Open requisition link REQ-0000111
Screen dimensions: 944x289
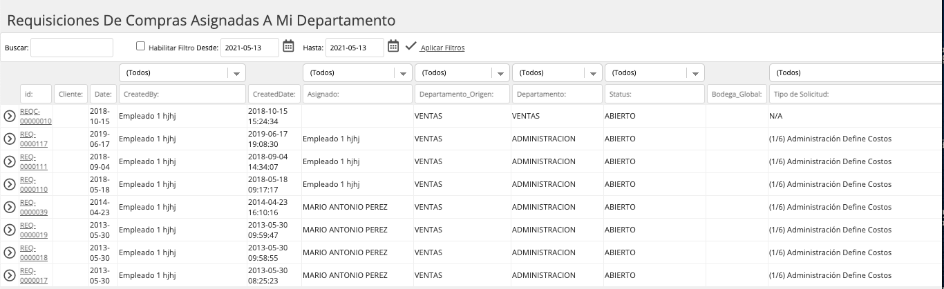pos(34,161)
